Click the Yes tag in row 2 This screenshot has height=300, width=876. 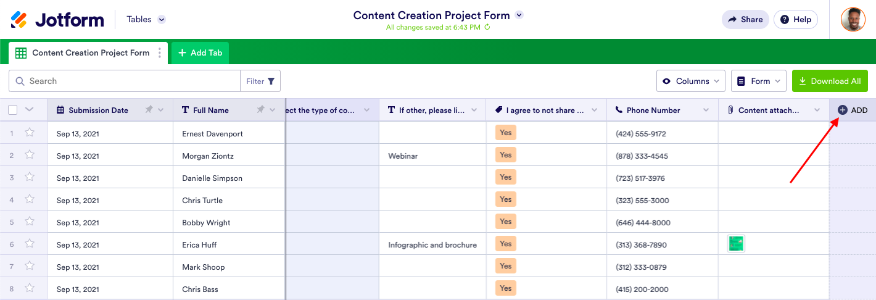pos(506,155)
